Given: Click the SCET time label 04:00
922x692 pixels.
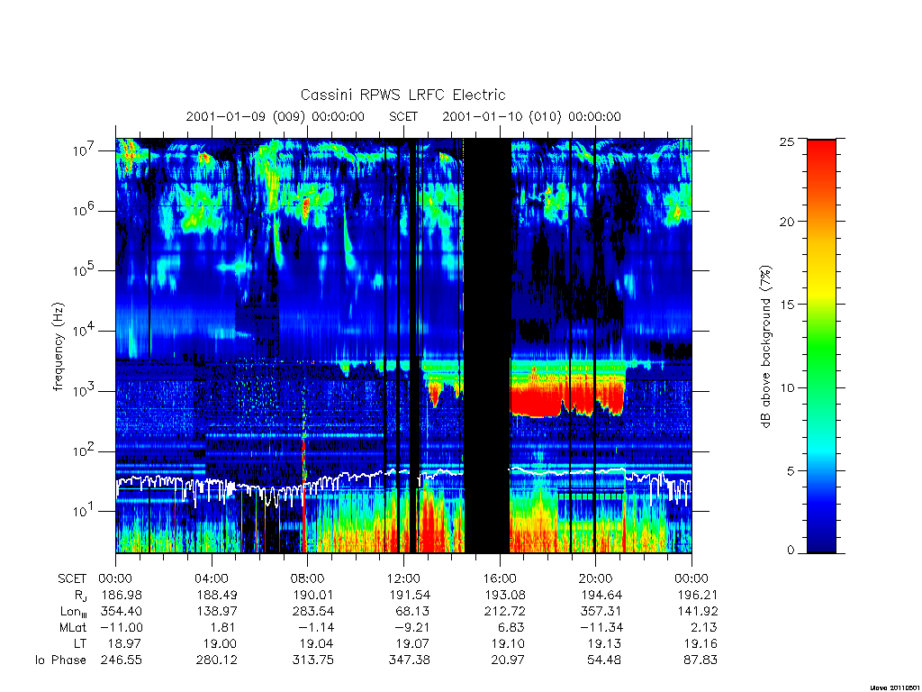Looking at the screenshot, I should [x=212, y=578].
